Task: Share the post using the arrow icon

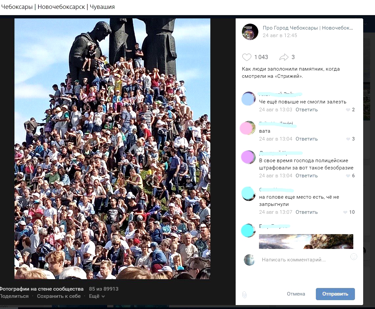Action: click(x=284, y=57)
